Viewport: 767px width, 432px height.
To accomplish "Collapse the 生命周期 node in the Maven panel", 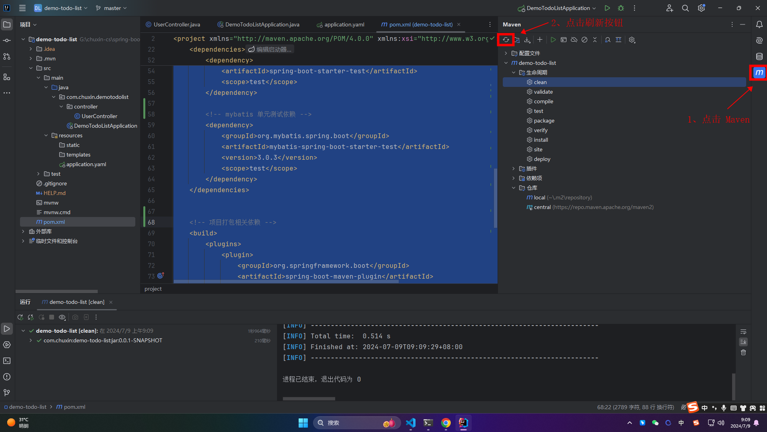I will point(514,72).
